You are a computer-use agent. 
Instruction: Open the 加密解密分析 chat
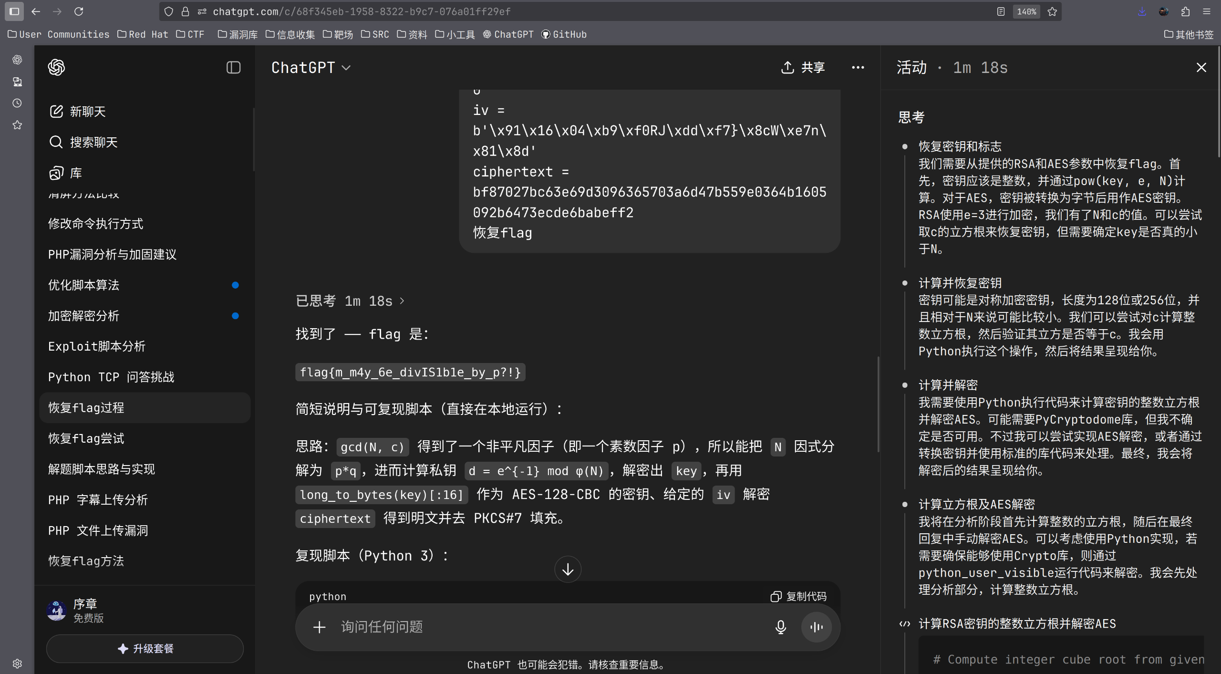(x=83, y=316)
